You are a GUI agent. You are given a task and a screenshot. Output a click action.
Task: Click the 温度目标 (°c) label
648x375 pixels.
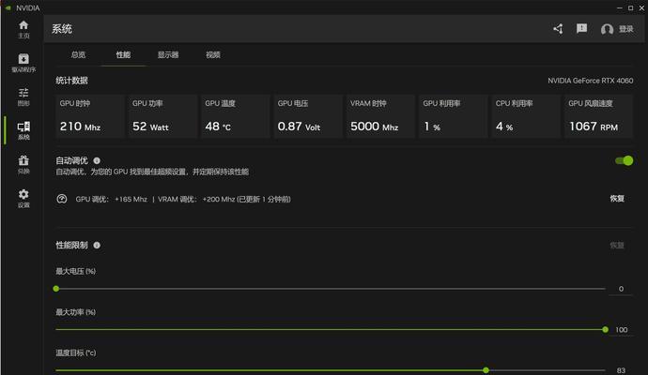click(x=76, y=352)
